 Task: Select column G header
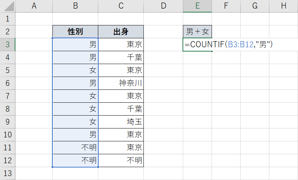coord(255,6)
